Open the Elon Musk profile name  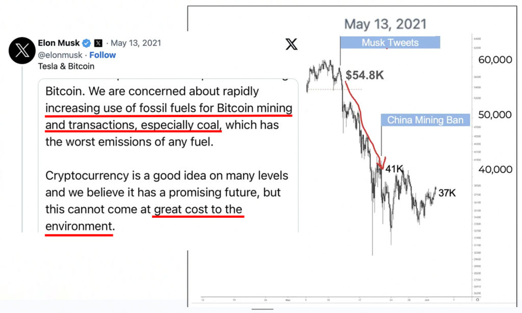tap(58, 43)
